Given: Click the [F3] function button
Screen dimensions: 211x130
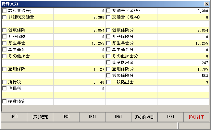Looking at the screenshot, I should [66, 117].
